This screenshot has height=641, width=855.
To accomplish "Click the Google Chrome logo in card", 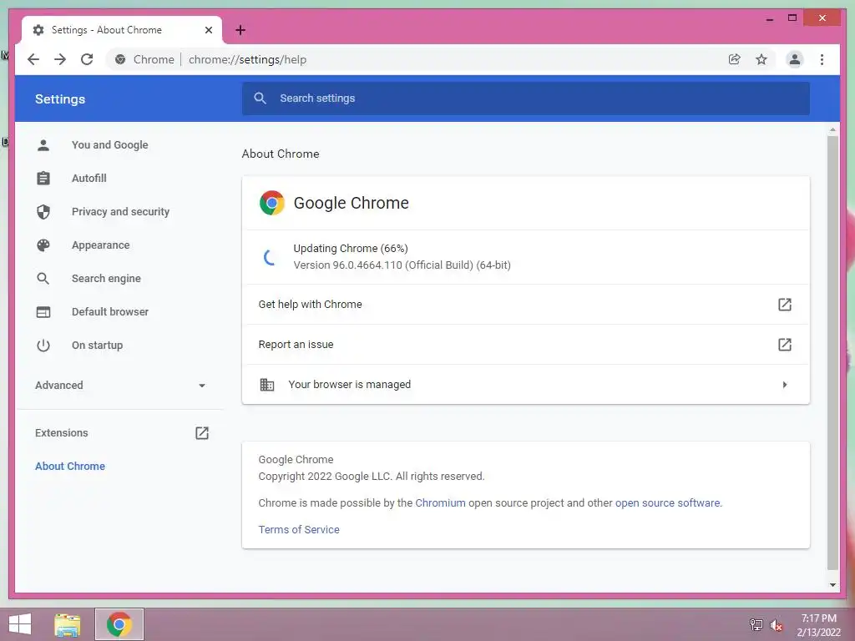I will pyautogui.click(x=271, y=203).
